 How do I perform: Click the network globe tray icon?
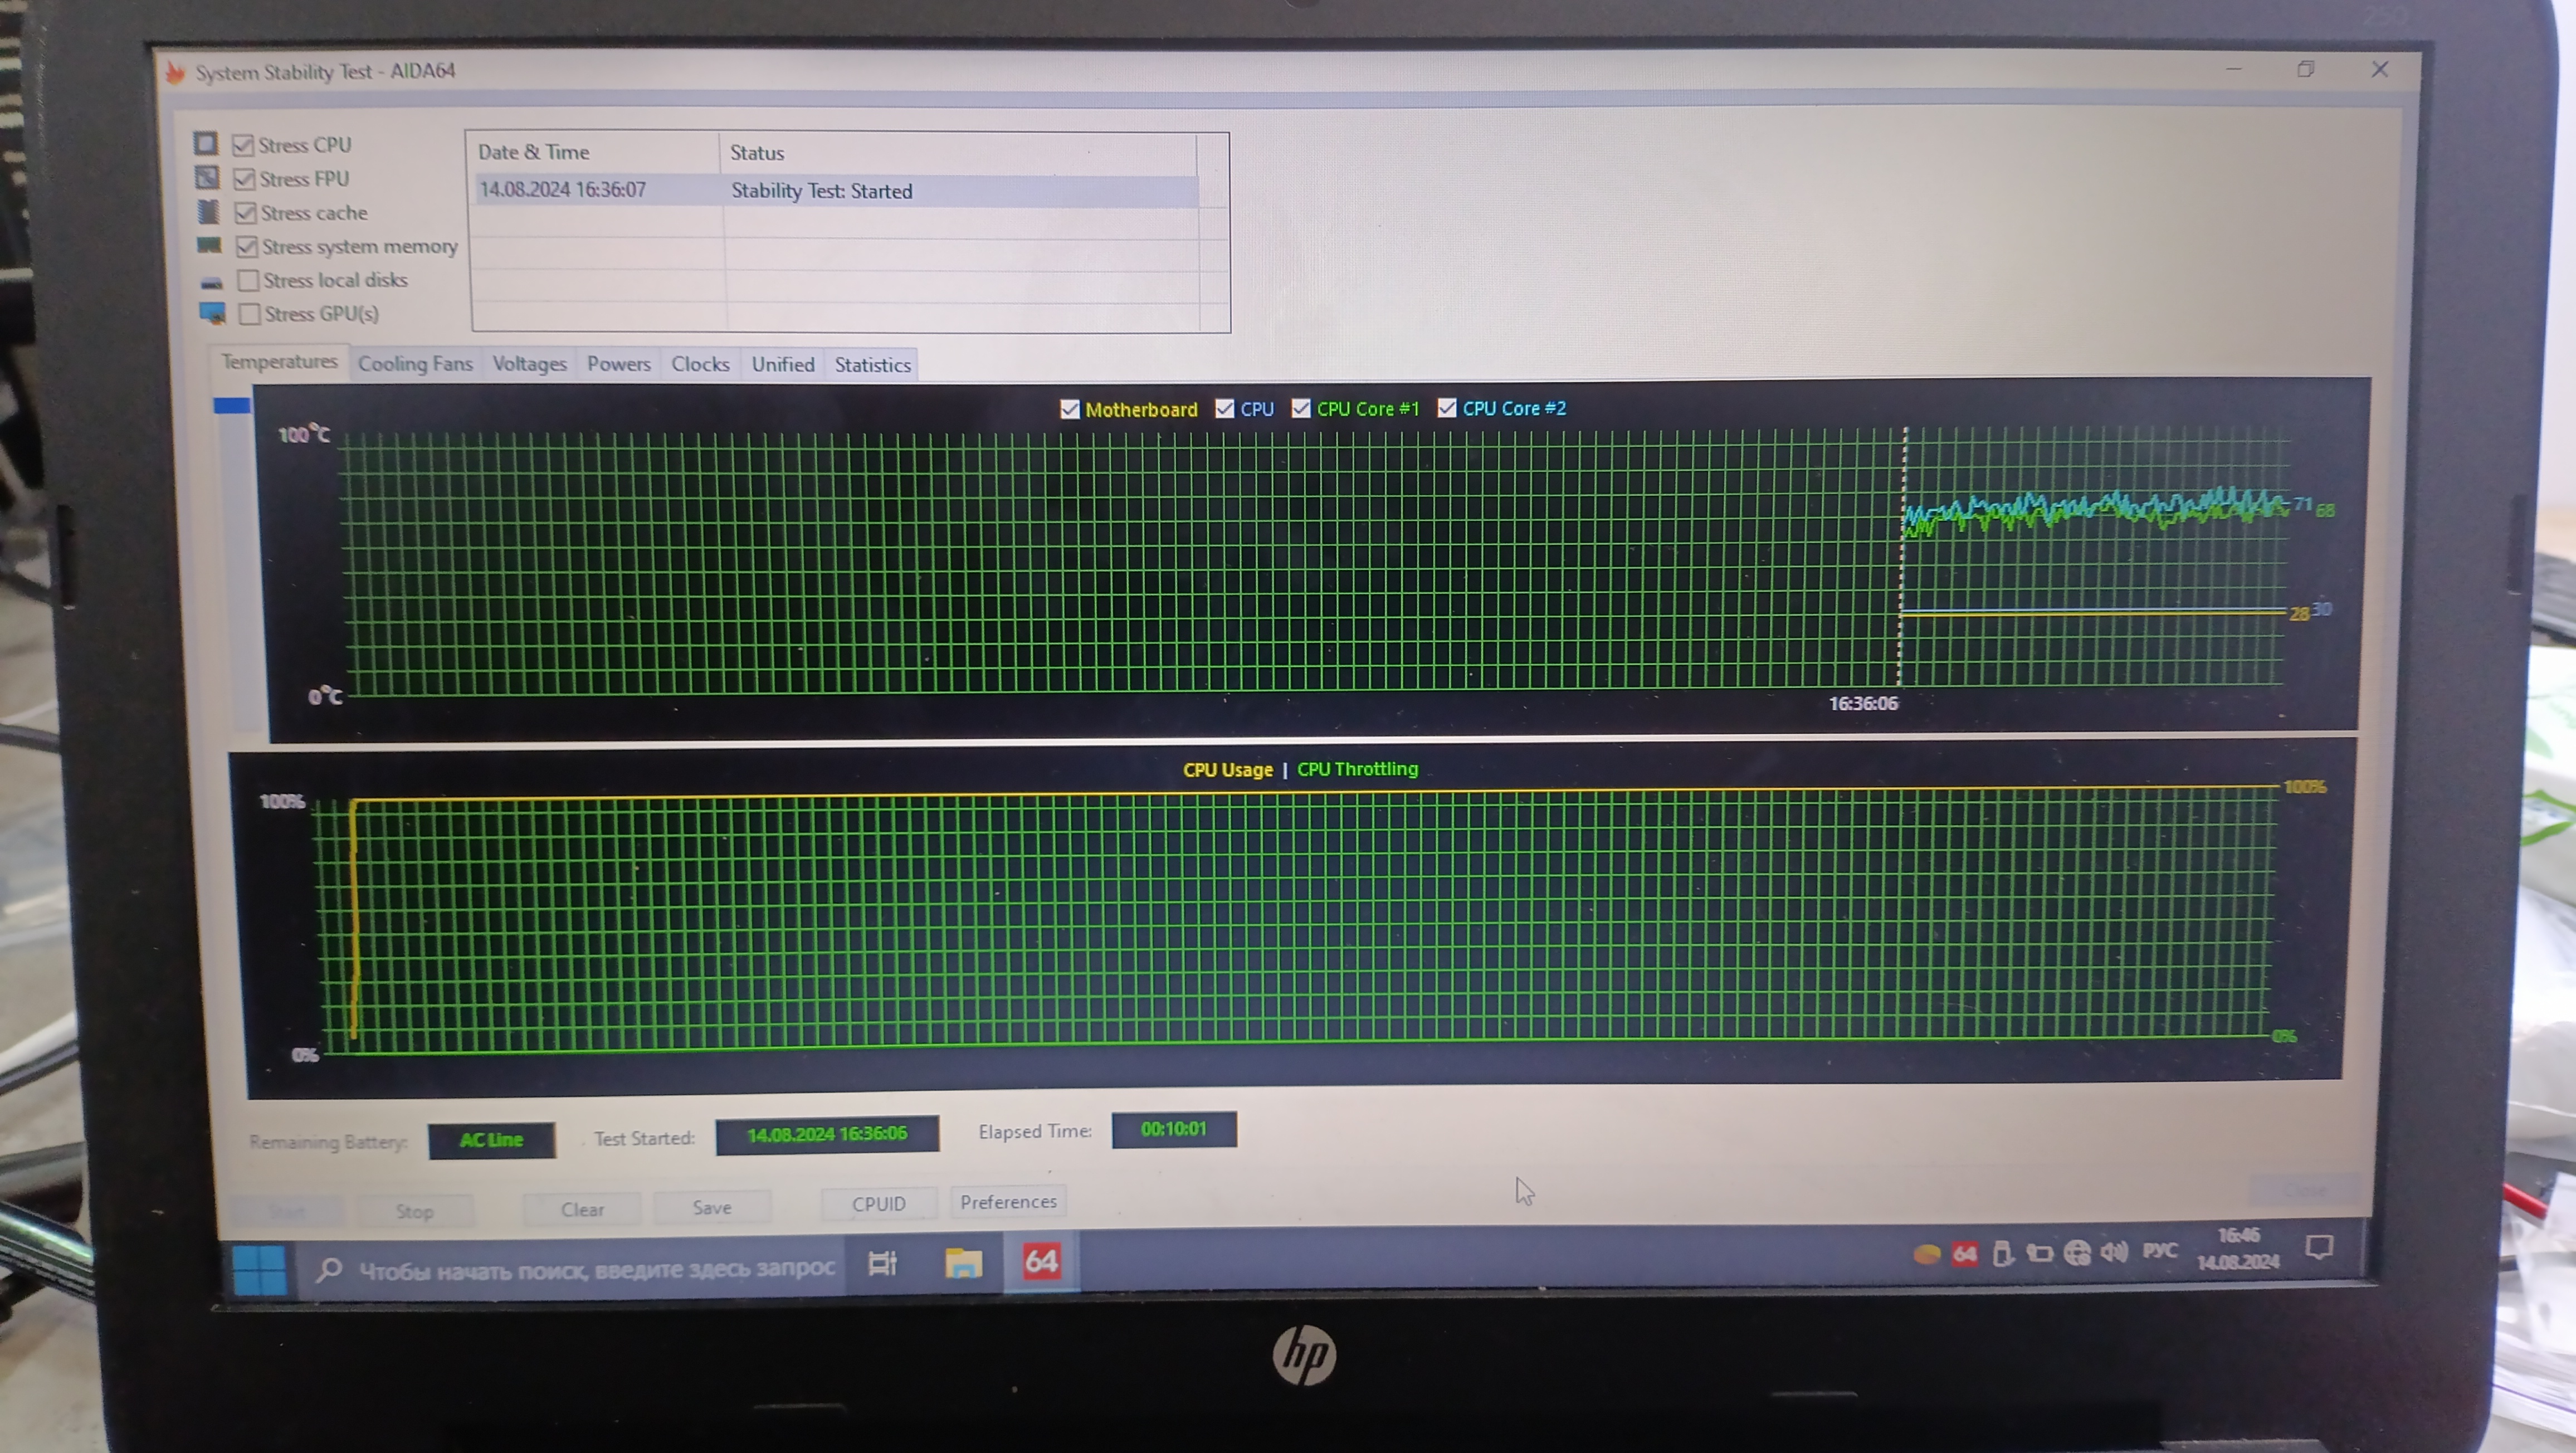tap(2077, 1252)
